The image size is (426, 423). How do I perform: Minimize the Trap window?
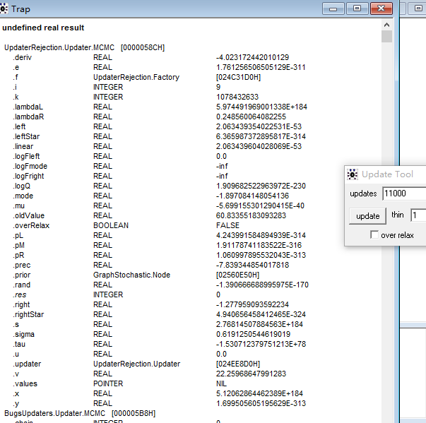pyautogui.click(x=332, y=8)
